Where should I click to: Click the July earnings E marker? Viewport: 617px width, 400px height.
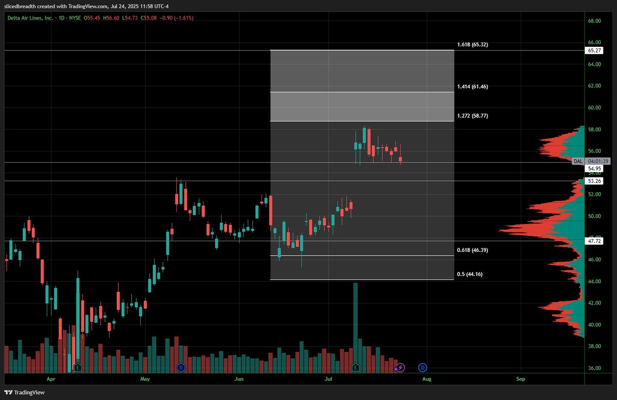[x=355, y=367]
